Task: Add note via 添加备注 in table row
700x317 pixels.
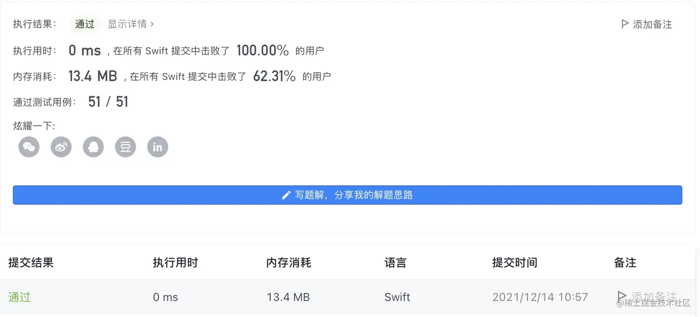Action: (x=647, y=296)
